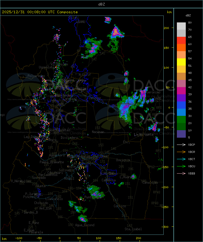Click the Carmensa map label
Viewport: 203px width, 242px height.
click(x=109, y=180)
